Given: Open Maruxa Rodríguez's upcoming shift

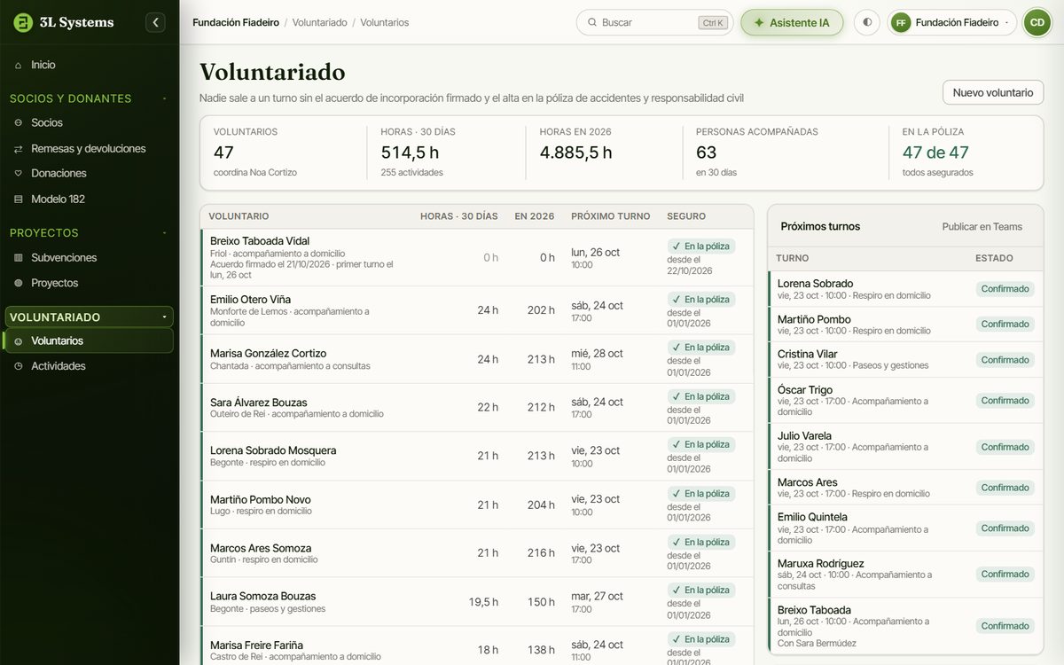Looking at the screenshot, I should click(x=905, y=575).
